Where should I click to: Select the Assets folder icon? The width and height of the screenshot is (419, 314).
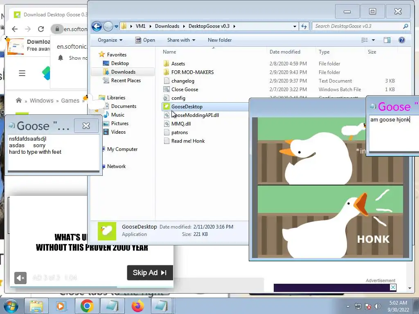coord(167,63)
